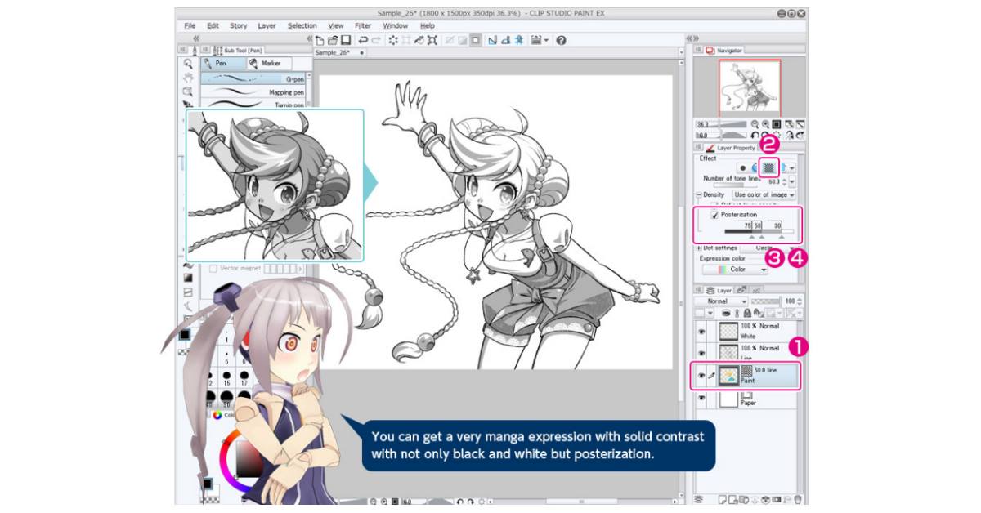981x513 pixels.
Task: Click the Flip horizontal icon in the Navigator
Action: pos(789,135)
